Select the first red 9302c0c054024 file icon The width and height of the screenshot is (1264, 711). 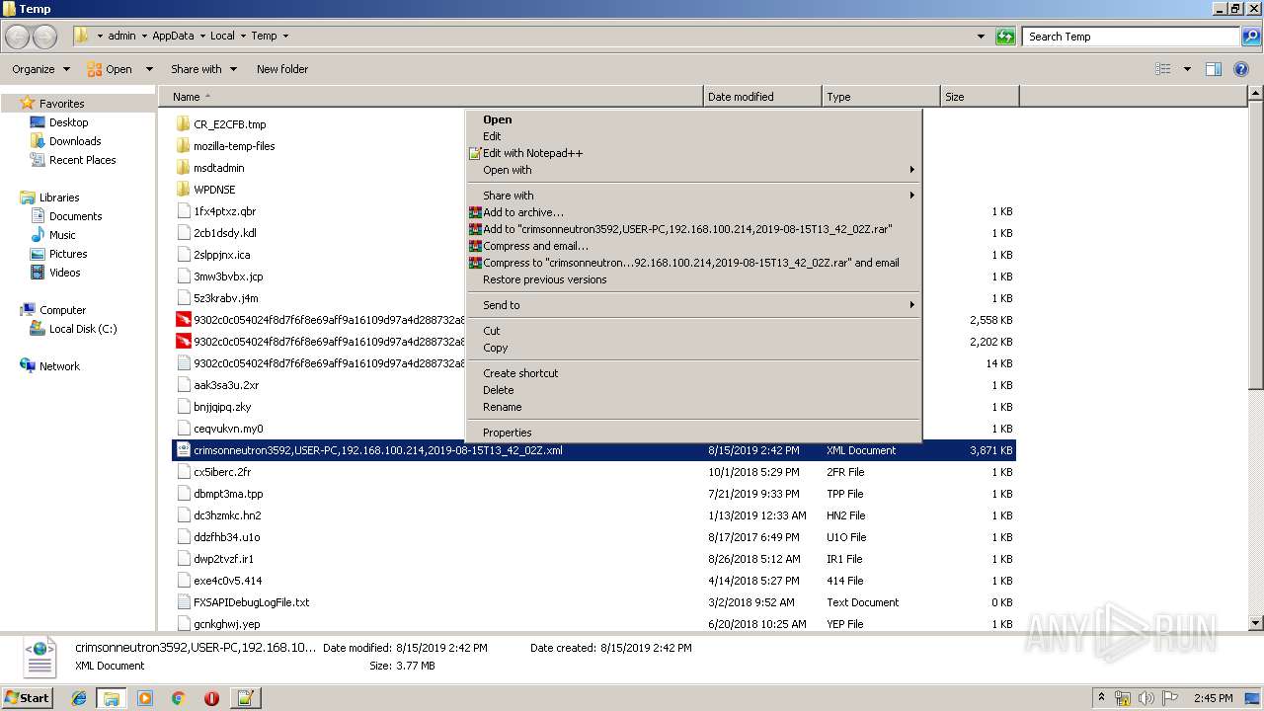(x=183, y=320)
